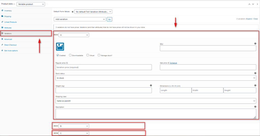The image size is (260, 136).
Task: Enable the Downloadable checkbox
Action: point(70,55)
